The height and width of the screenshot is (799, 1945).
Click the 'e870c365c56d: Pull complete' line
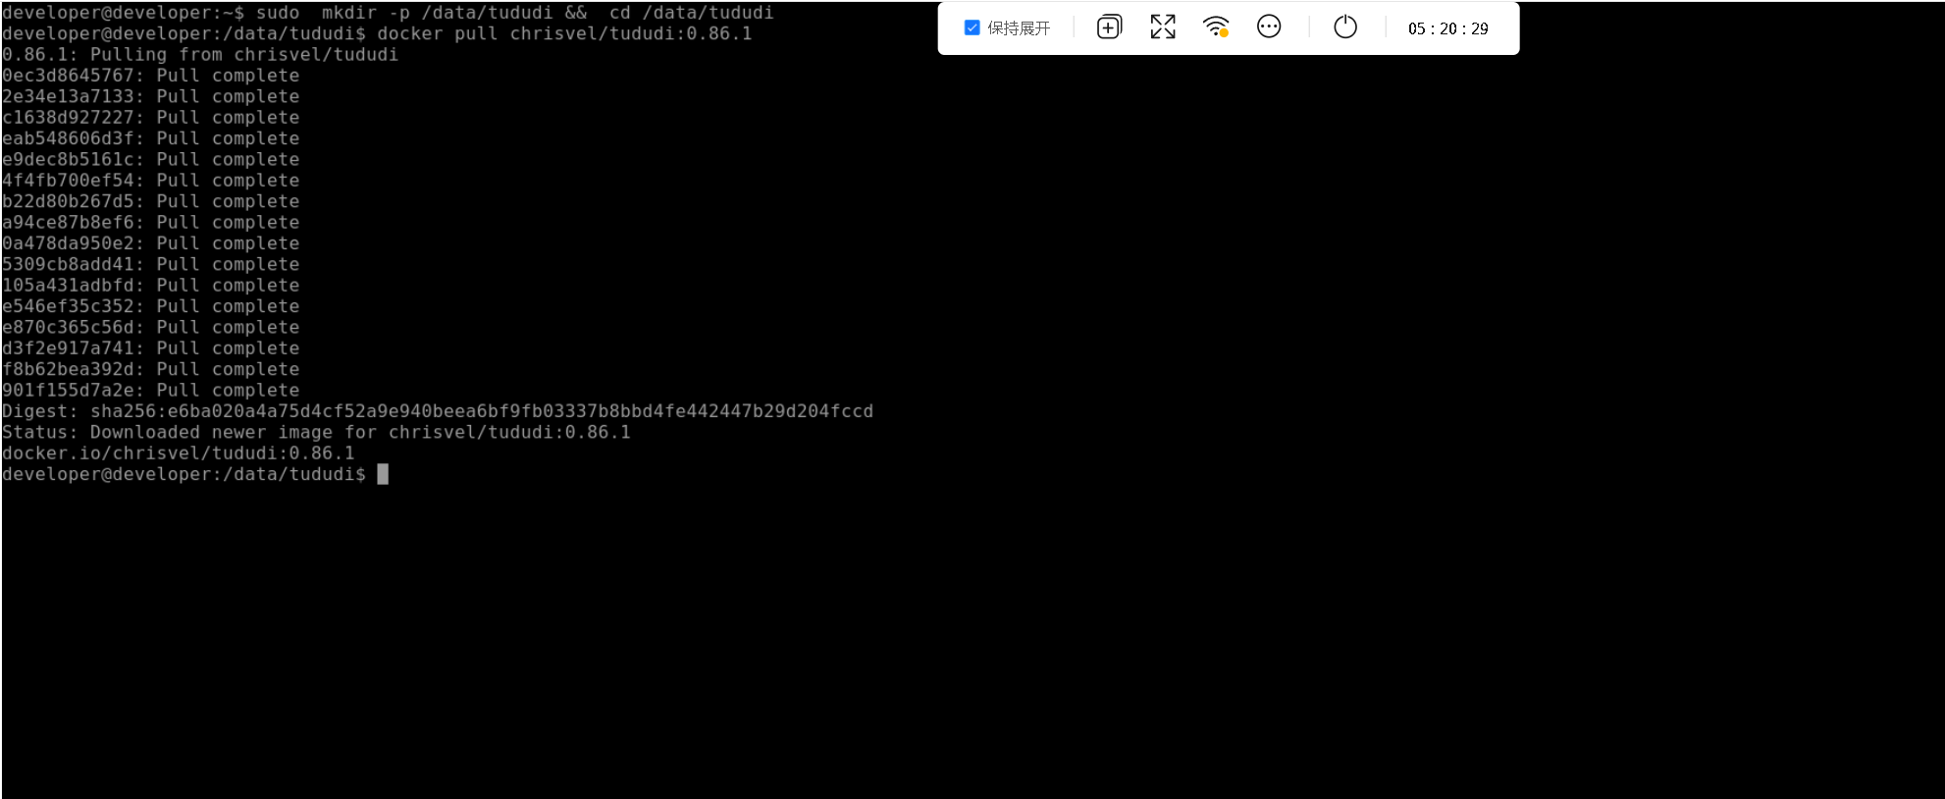coord(151,328)
